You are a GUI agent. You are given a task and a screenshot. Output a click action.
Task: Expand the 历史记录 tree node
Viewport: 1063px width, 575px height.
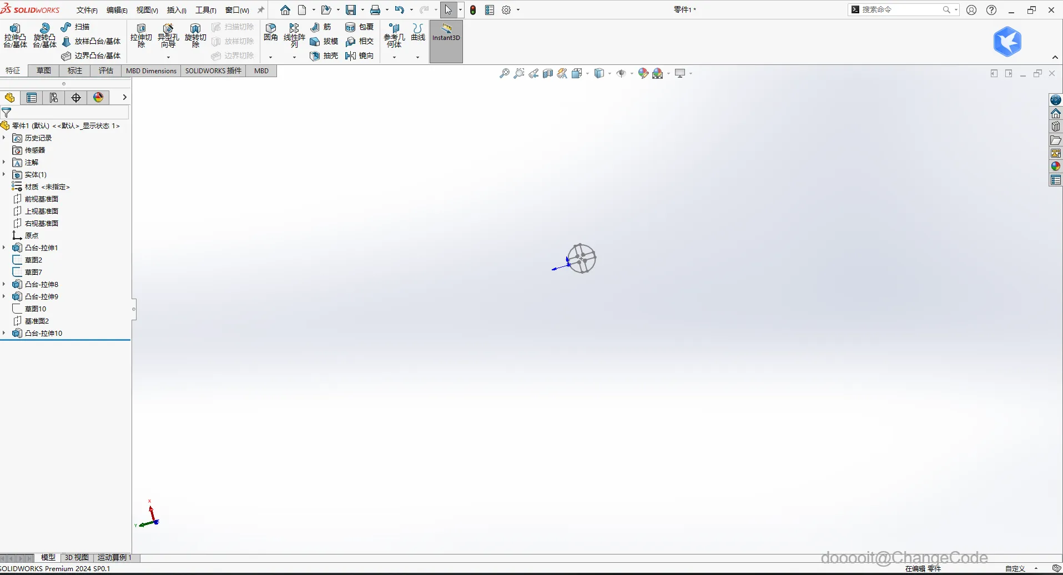4,138
